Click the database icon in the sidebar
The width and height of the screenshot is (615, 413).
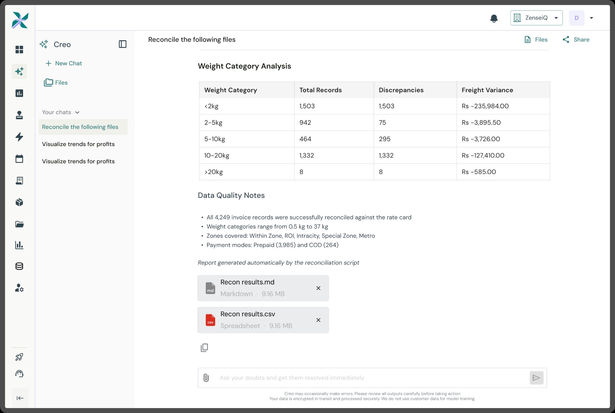tap(19, 266)
